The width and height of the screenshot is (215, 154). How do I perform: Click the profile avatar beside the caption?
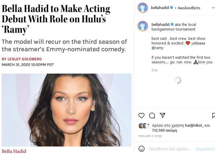[x=143, y=26]
